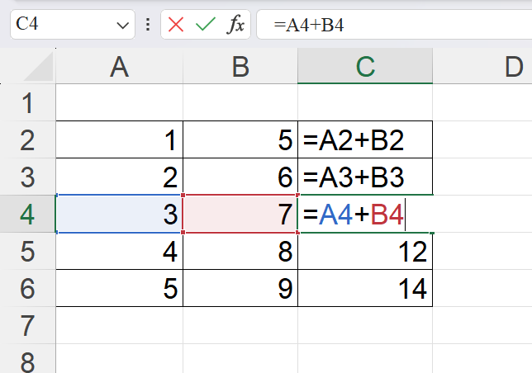Select column D header
This screenshot has height=373, width=532.
(x=496, y=68)
